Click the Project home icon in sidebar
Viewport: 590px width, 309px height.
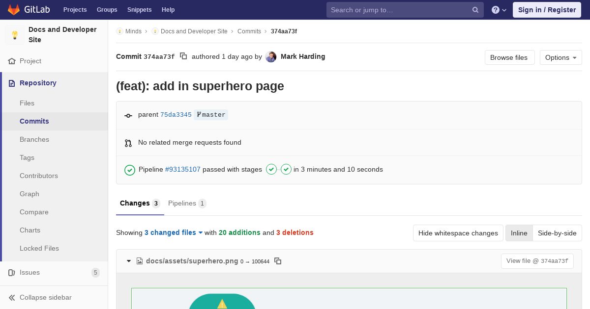click(x=12, y=61)
